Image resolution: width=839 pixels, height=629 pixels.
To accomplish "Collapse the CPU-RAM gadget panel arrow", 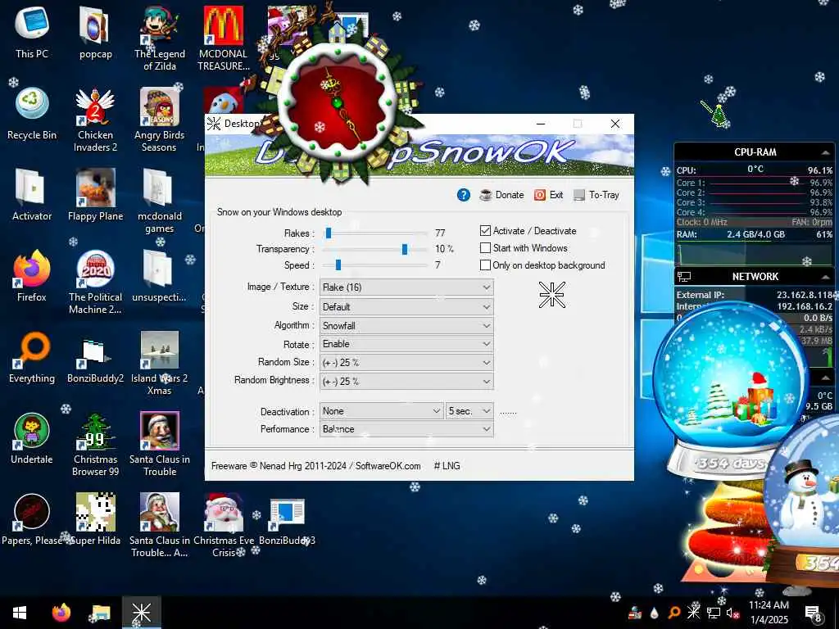I will click(x=825, y=152).
